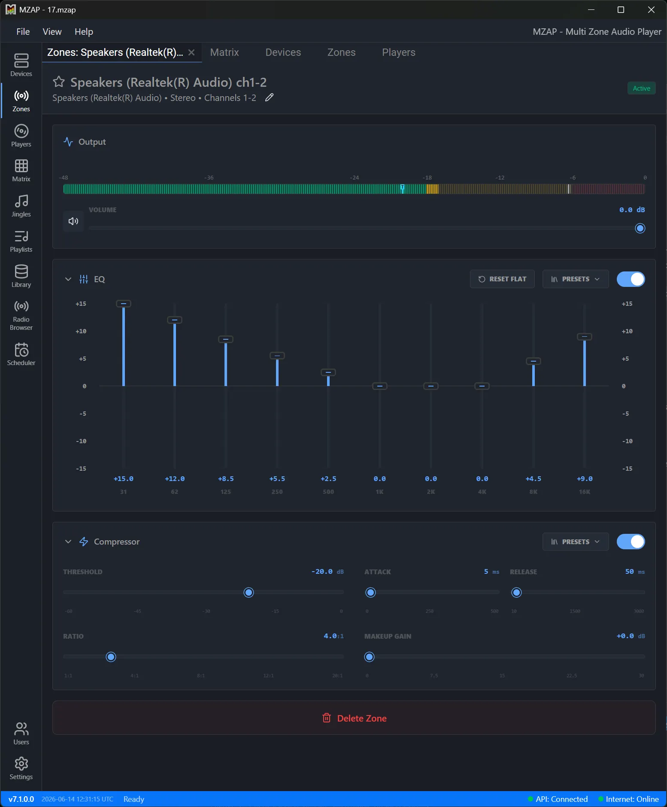Viewport: 667px width, 807px height.
Task: Click the 500 Hz EQ band handle
Action: pos(328,372)
